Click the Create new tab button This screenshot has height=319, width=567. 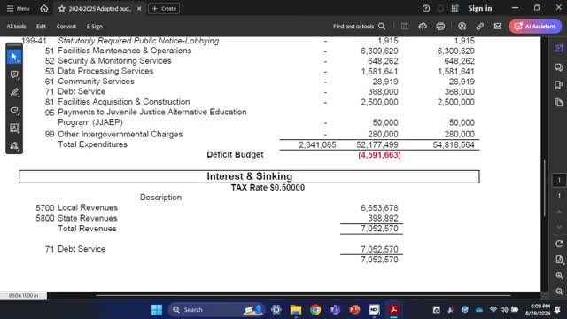pyautogui.click(x=164, y=8)
